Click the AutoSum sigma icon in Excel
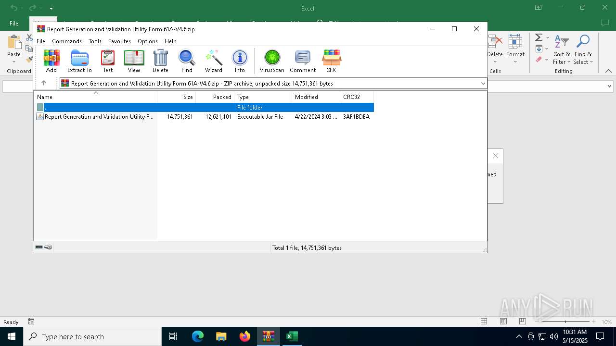 (x=539, y=37)
